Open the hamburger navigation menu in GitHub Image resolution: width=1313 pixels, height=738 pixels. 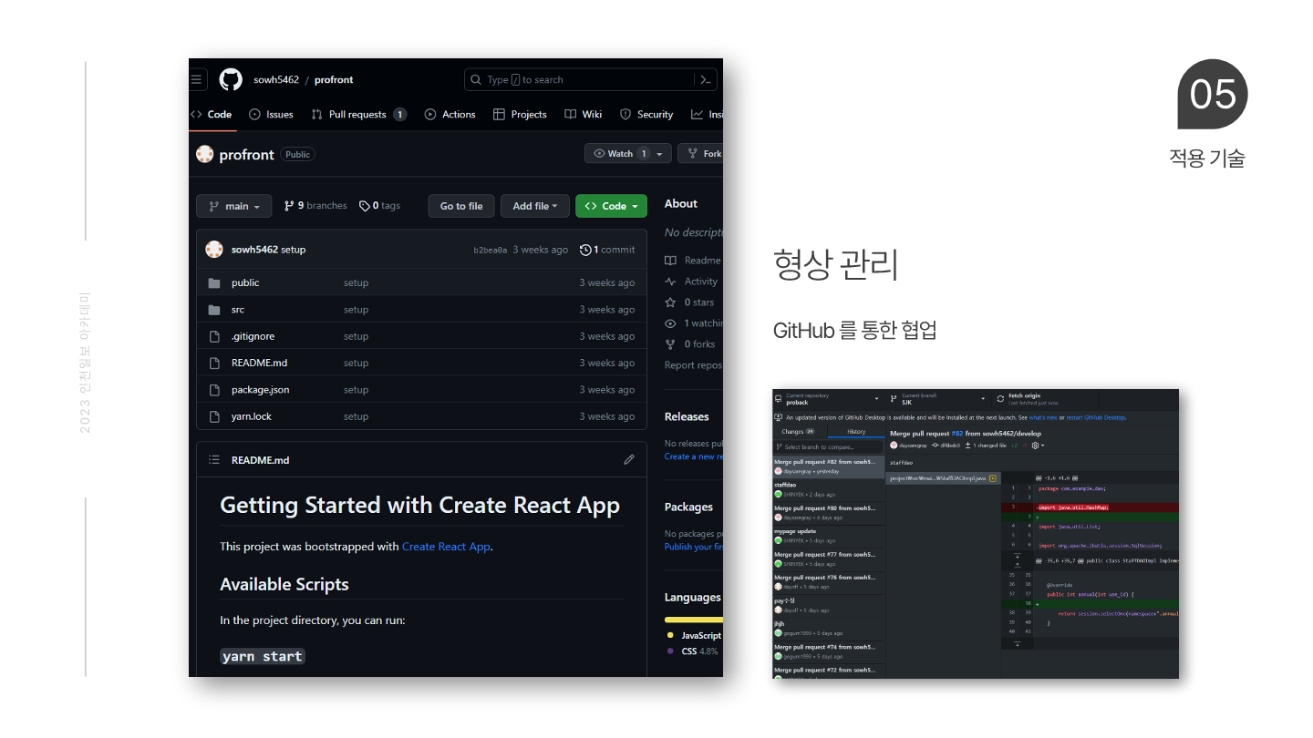click(x=197, y=79)
